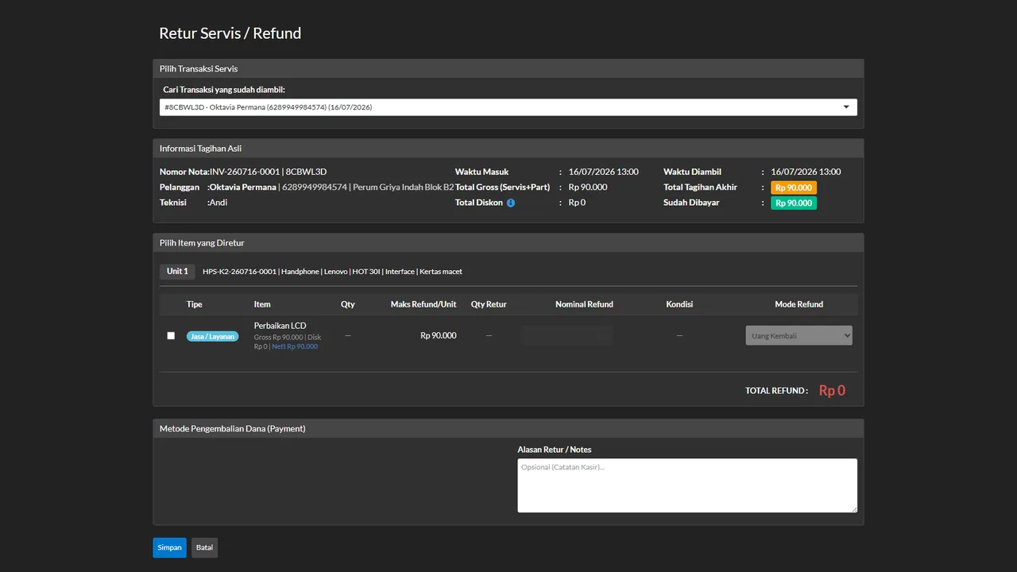This screenshot has width=1017, height=572.
Task: Click the 'Informasi Tagihan Asli' panel header
Action: pos(508,149)
